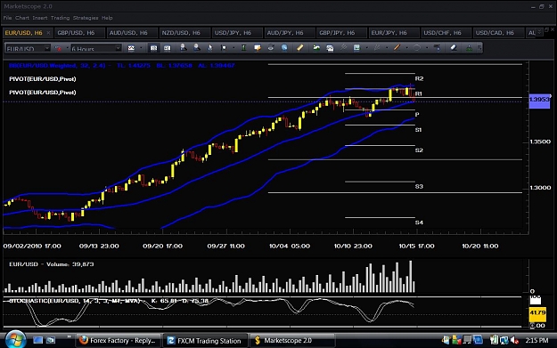Open the Insert menu

click(40, 18)
